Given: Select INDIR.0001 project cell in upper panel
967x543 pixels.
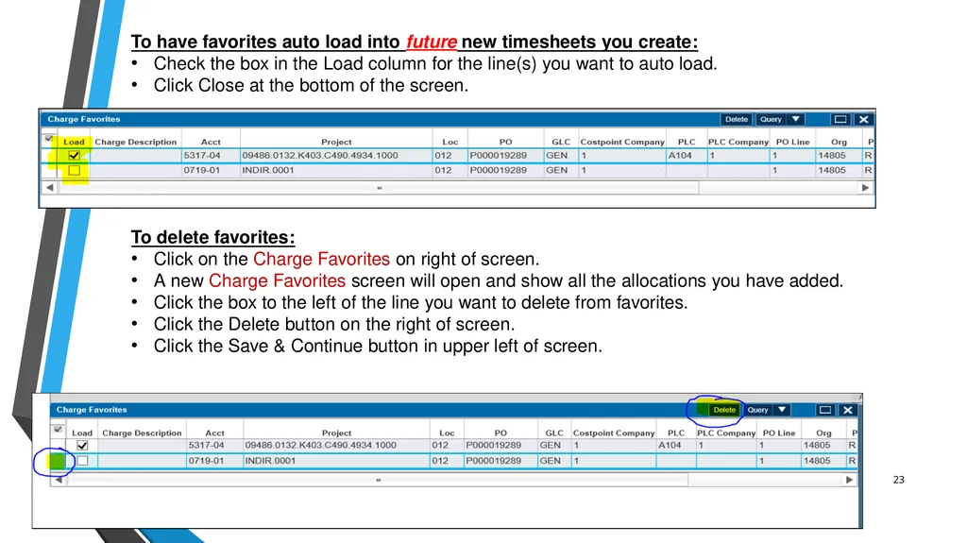Looking at the screenshot, I should click(336, 170).
